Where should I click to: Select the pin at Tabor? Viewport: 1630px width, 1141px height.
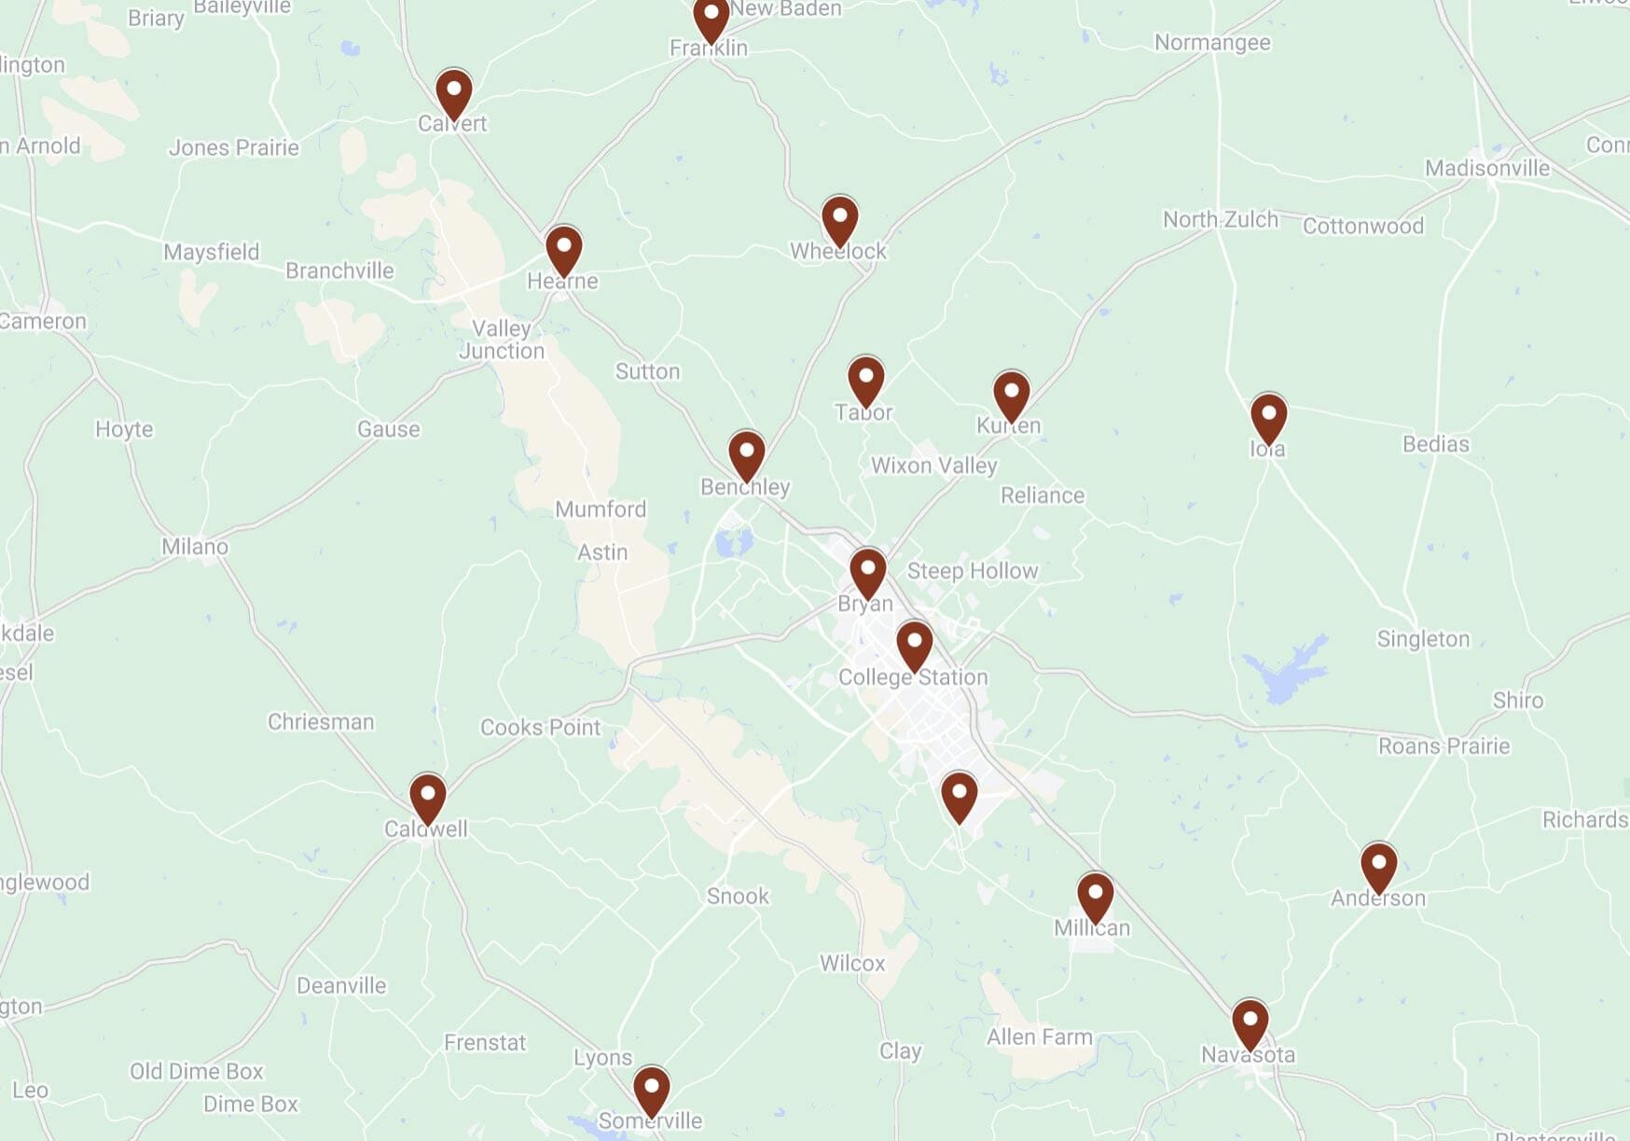click(x=866, y=383)
